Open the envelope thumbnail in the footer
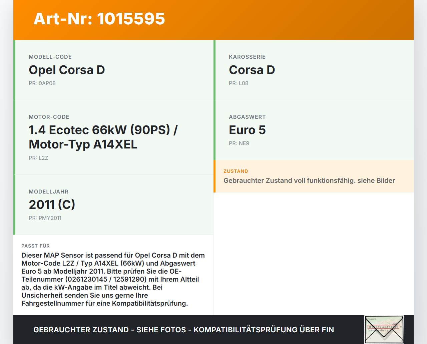Viewport: 427px width, 344px height. pyautogui.click(x=384, y=330)
